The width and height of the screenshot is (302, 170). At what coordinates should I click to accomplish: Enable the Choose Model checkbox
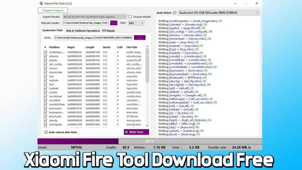tap(130, 17)
